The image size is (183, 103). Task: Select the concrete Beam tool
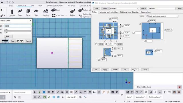tap(20, 13)
